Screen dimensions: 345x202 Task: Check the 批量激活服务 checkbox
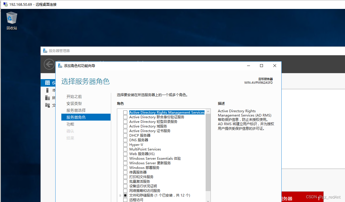pos(125,182)
